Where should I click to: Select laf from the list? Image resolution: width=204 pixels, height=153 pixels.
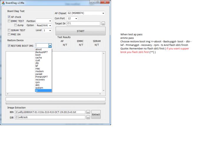coord(44,66)
